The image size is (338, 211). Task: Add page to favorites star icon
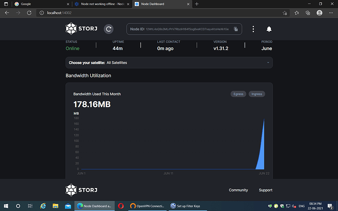coord(285,12)
